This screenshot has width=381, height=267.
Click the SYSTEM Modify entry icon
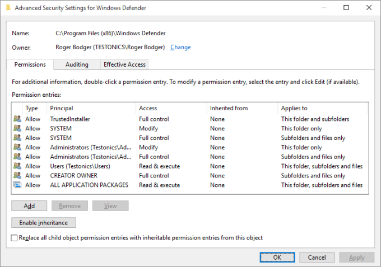(x=17, y=129)
